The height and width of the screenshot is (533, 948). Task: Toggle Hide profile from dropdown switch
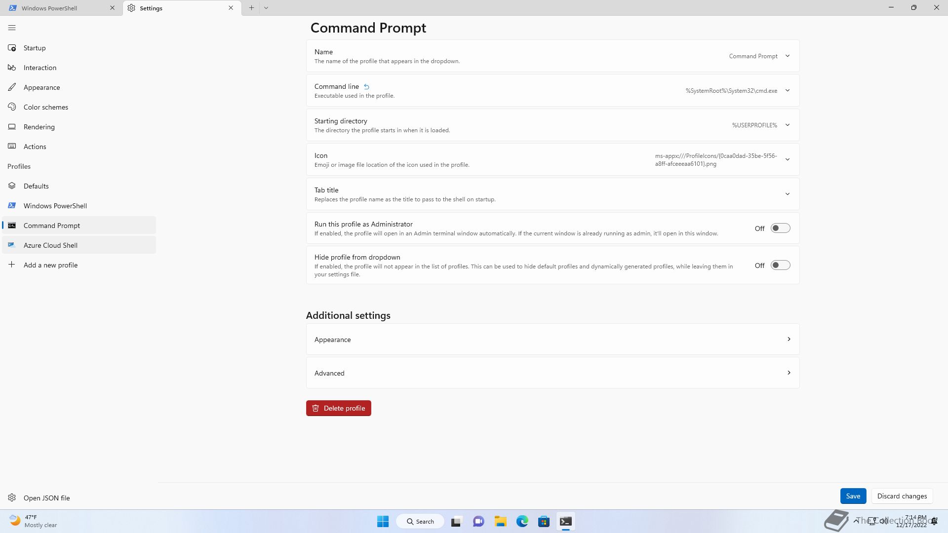(x=781, y=266)
